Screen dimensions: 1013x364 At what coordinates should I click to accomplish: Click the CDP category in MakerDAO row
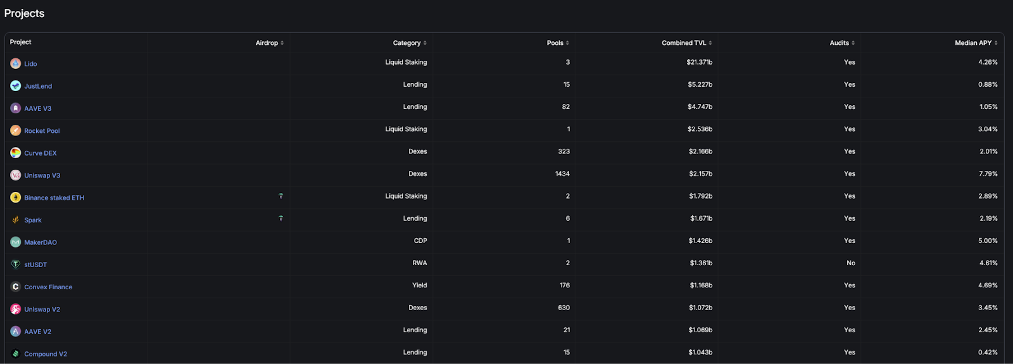420,241
